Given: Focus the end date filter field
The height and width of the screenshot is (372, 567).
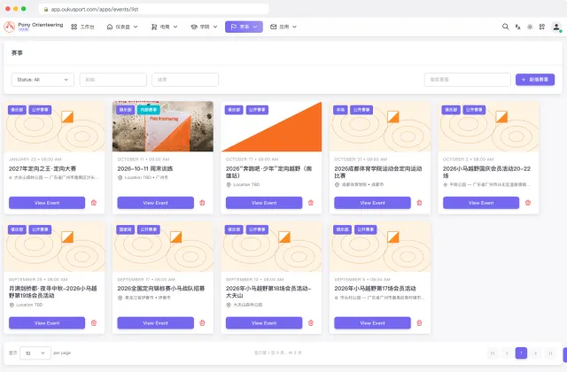Looking at the screenshot, I should click(185, 80).
